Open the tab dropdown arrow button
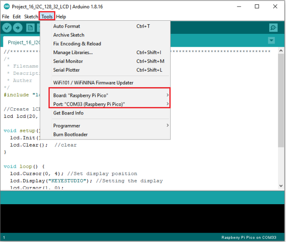 (x=271, y=40)
